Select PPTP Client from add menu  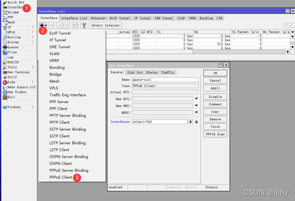[59, 123]
